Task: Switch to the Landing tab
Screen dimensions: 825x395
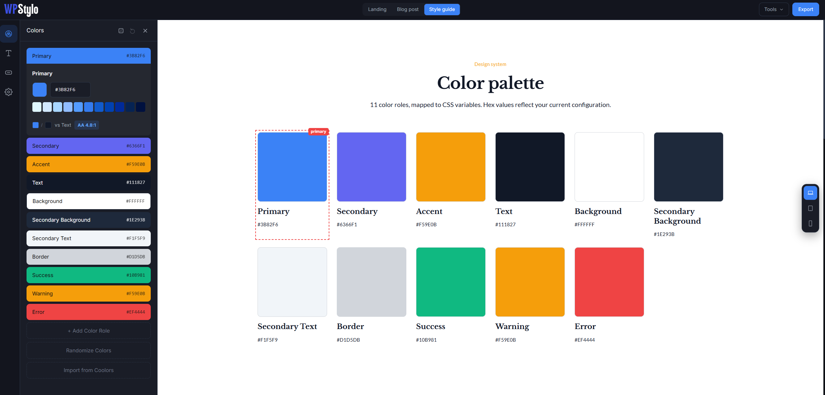Action: coord(377,9)
